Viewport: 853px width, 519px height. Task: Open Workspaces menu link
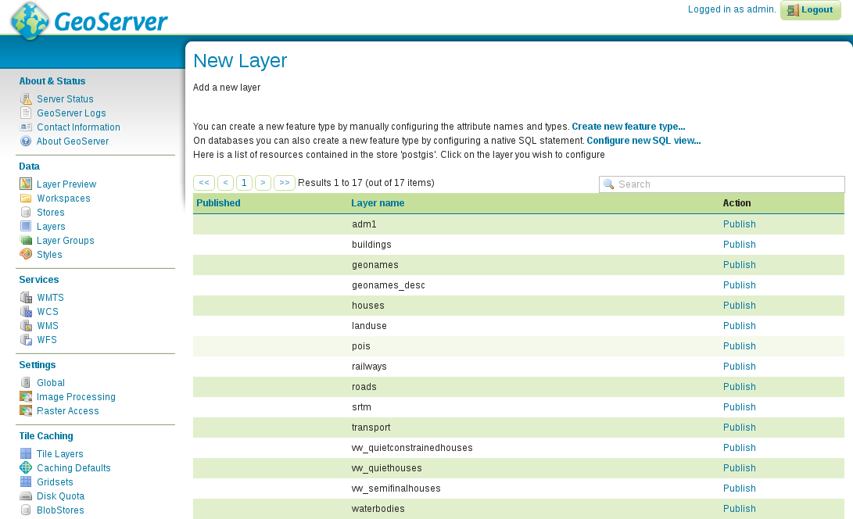(x=63, y=199)
